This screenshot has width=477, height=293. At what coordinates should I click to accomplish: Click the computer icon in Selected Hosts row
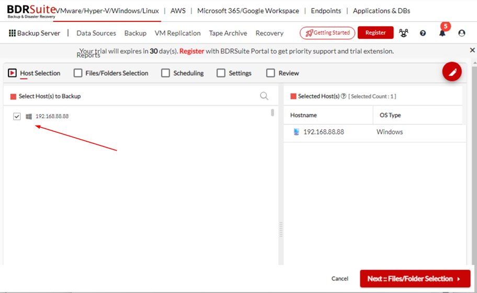pyautogui.click(x=297, y=132)
